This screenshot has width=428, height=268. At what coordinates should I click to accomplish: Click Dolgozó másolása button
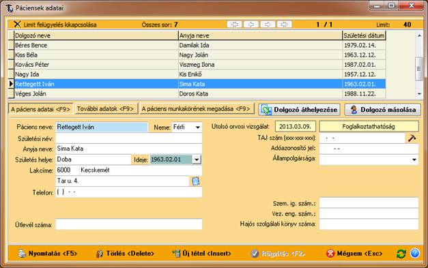(383, 110)
